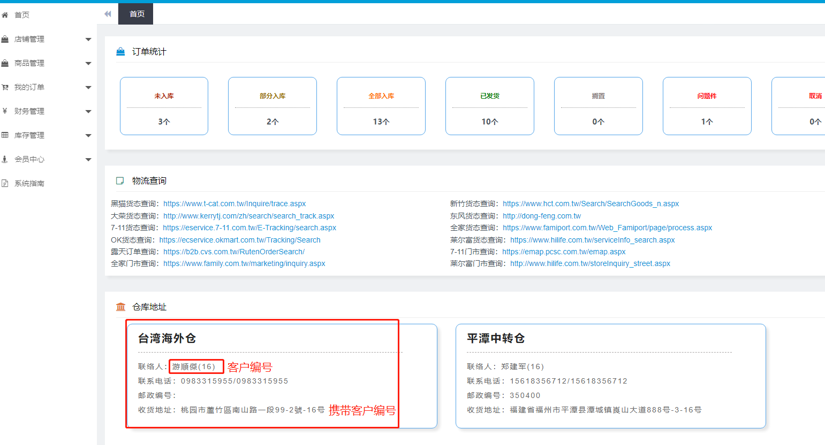Open 我的订单 menu item
Viewport: 825px width, 445px height.
(29, 87)
